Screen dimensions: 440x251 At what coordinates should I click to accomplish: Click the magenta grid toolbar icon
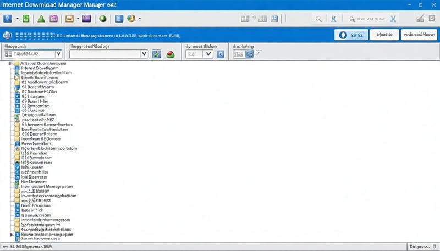pos(53,19)
